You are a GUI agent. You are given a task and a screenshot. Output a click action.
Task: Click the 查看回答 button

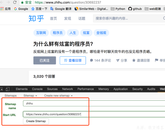pos(73,60)
